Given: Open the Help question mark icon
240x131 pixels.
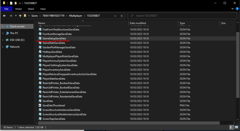Looking at the screenshot, I should pyautogui.click(x=237, y=9).
